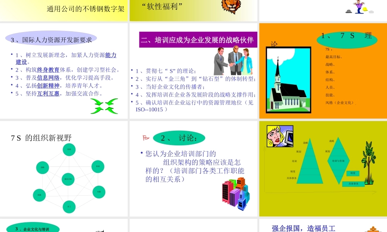Image resolution: width=387 pixels, height=232 pixels.
Task: Select the tree clip art on the yellow-green slide
Action: 369,163
